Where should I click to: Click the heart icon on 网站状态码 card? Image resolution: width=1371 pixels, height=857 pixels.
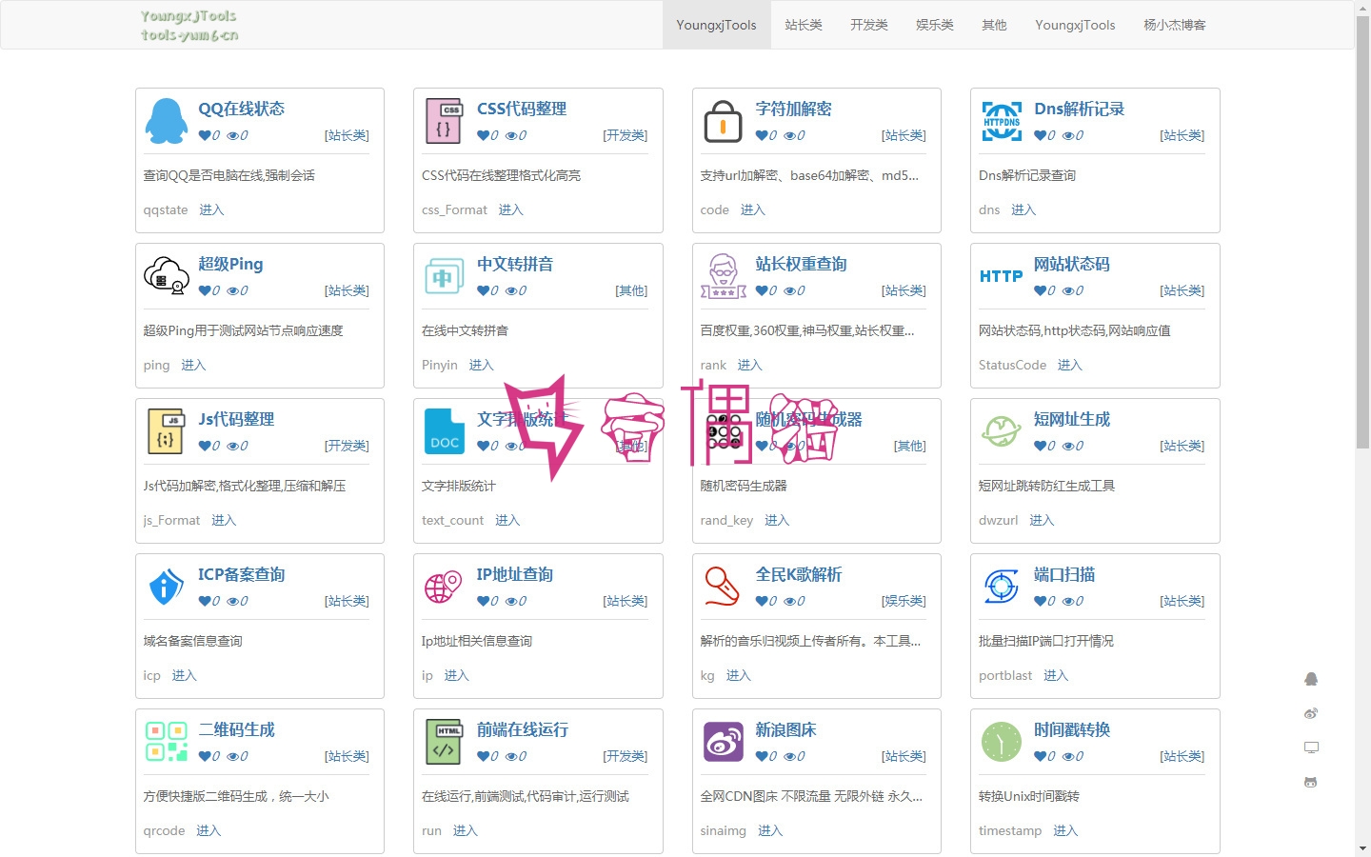(x=1040, y=290)
